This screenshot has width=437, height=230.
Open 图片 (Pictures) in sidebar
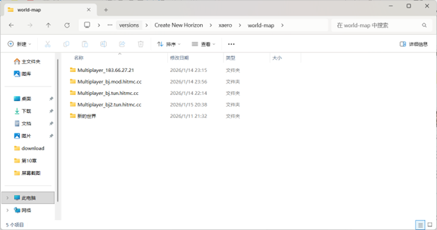(23, 136)
